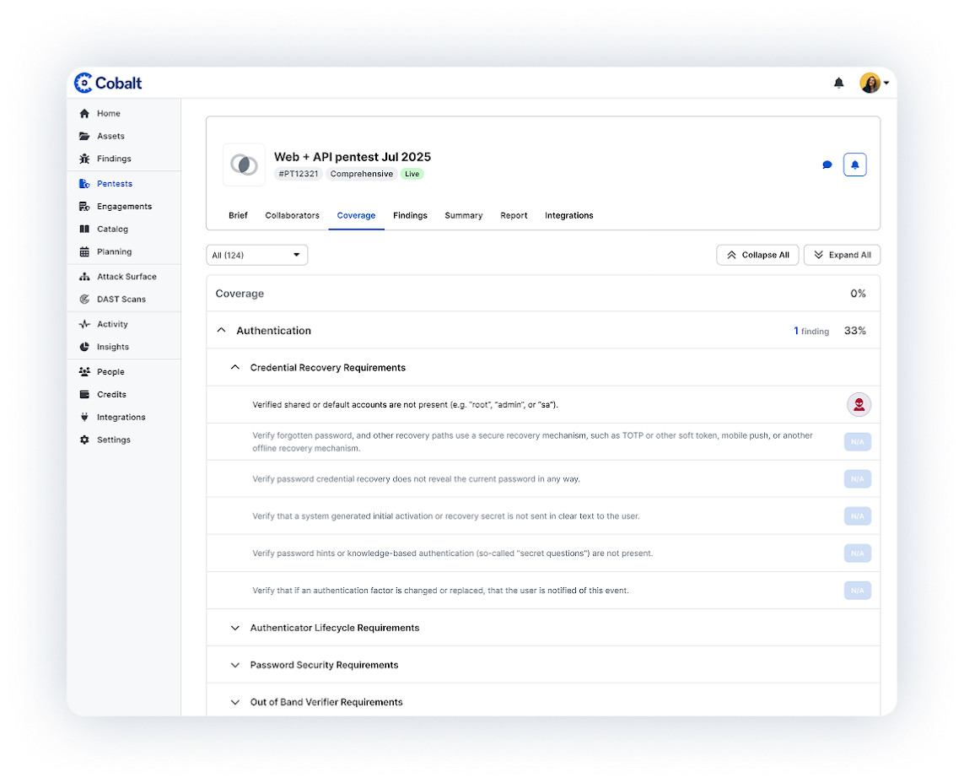Open DAST Scans in the sidebar
The height and width of the screenshot is (783, 964).
pyautogui.click(x=121, y=299)
